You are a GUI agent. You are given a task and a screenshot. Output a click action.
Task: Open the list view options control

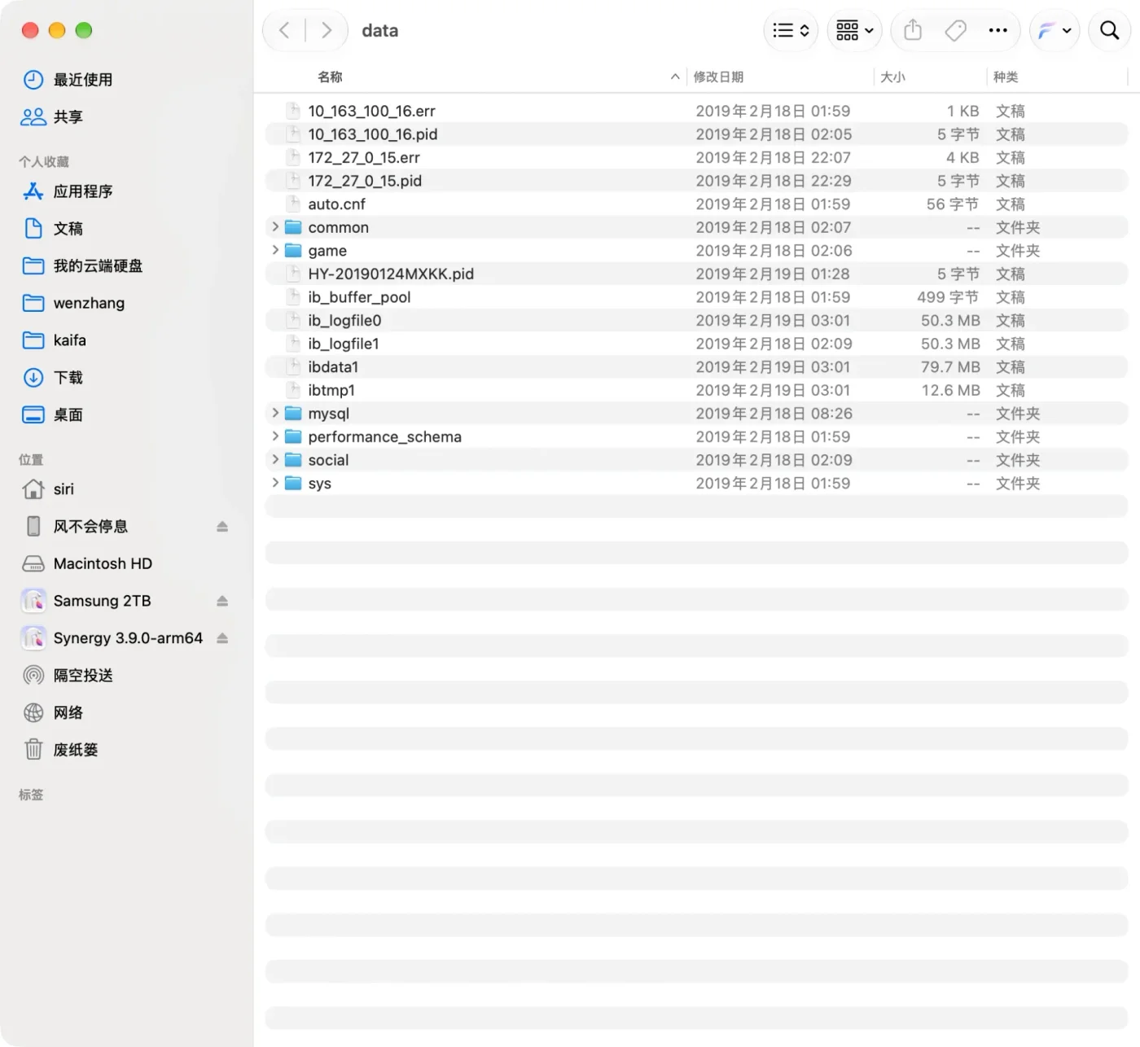tap(791, 30)
